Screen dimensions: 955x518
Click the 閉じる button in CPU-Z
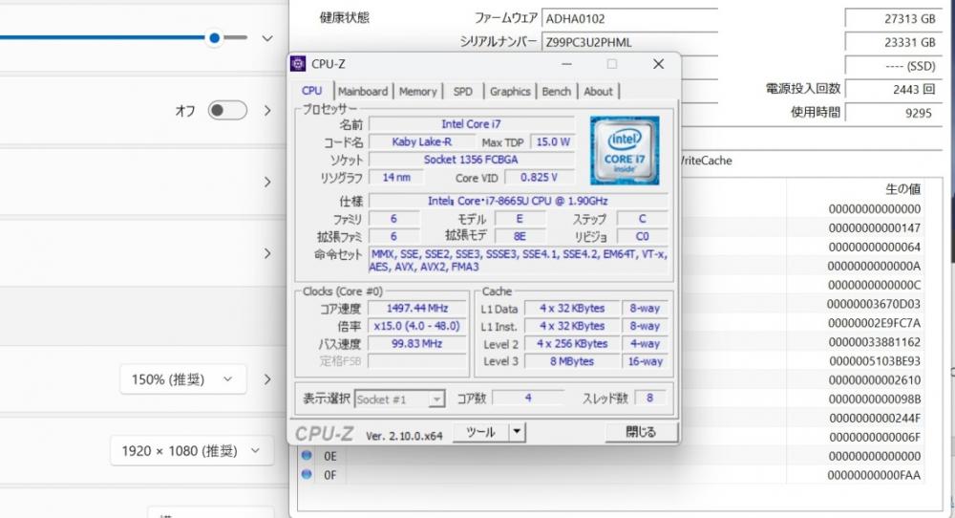point(641,432)
